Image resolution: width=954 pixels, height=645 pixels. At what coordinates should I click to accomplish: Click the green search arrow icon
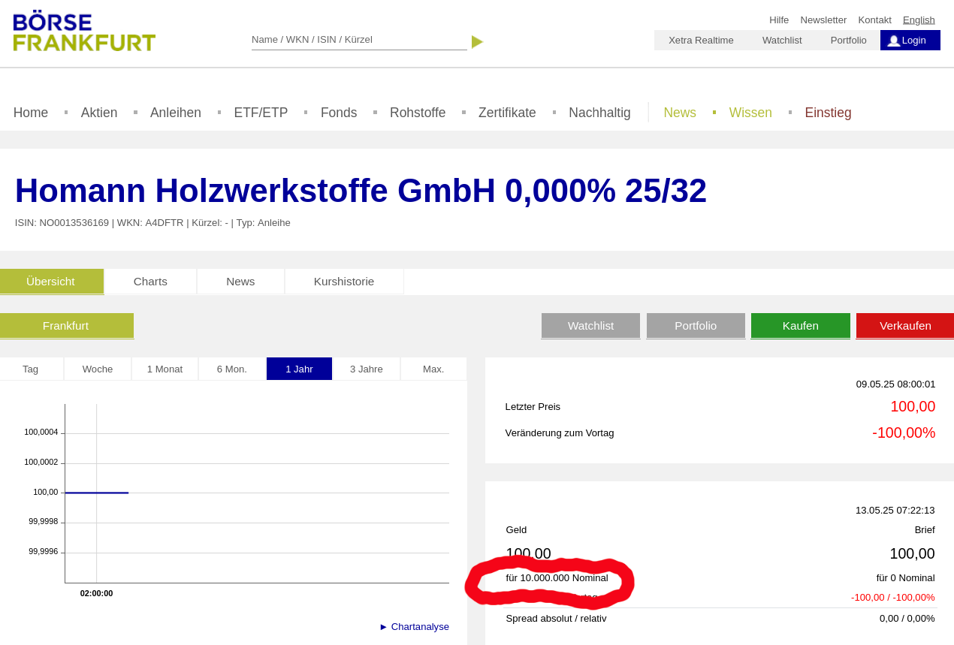(477, 42)
